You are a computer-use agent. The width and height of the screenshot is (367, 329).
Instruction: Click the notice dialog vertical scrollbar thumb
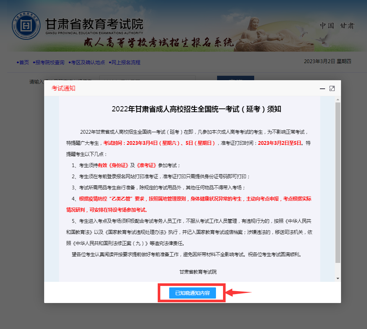click(338, 182)
